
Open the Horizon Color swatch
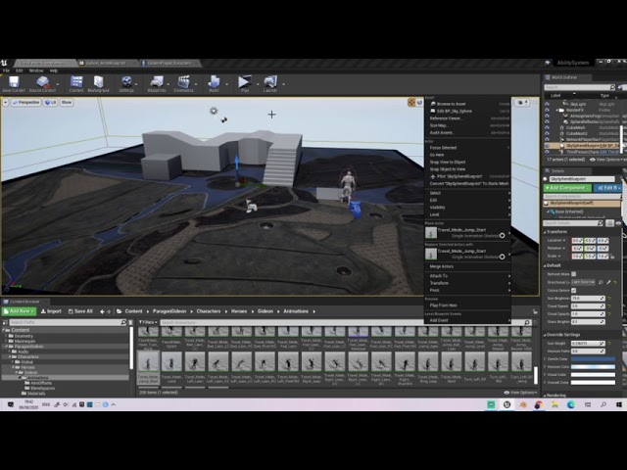(593, 367)
